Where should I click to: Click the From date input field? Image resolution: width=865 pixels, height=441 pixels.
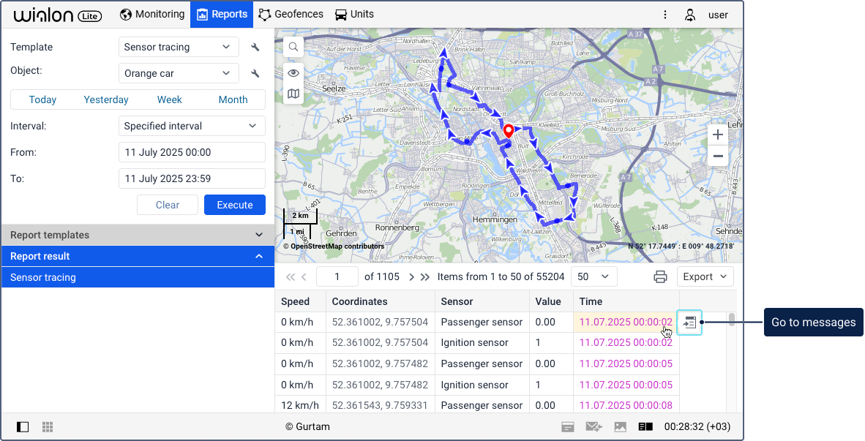click(x=192, y=152)
